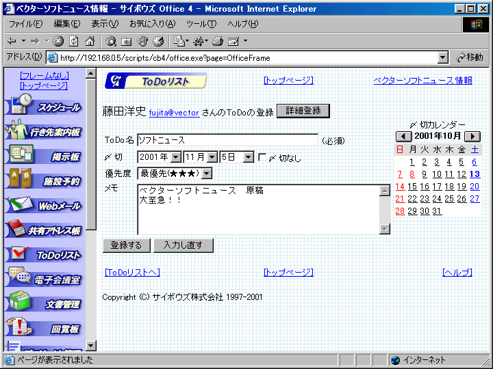Go to next month in deadline calendar
The width and height of the screenshot is (493, 369).
click(x=472, y=137)
